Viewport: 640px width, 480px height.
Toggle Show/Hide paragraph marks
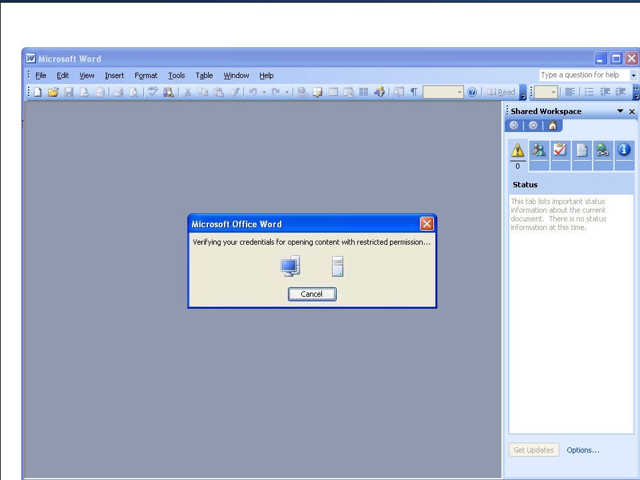413,92
